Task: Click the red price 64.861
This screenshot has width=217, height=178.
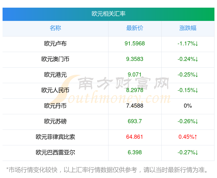Action: click(x=135, y=137)
